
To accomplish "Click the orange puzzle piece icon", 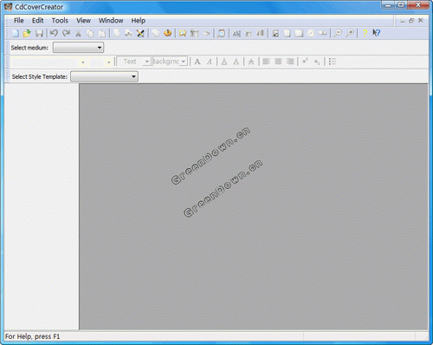I will [x=167, y=33].
